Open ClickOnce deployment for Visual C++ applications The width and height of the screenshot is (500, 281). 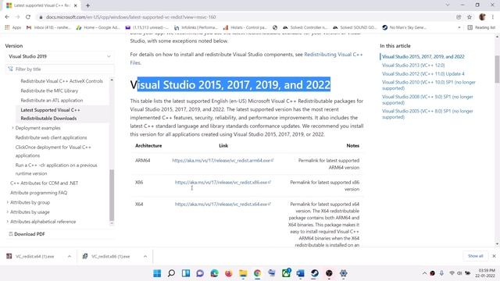(53, 151)
